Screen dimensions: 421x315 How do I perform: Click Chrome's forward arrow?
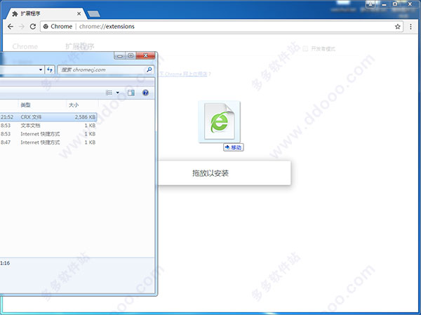pyautogui.click(x=22, y=27)
